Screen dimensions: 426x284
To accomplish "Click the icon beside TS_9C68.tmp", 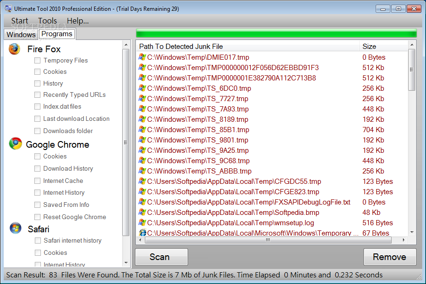I will 142,160.
